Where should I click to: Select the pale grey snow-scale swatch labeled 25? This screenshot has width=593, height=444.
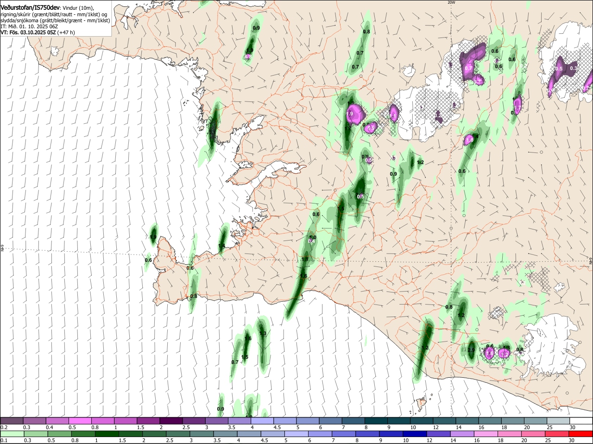coord(559,421)
